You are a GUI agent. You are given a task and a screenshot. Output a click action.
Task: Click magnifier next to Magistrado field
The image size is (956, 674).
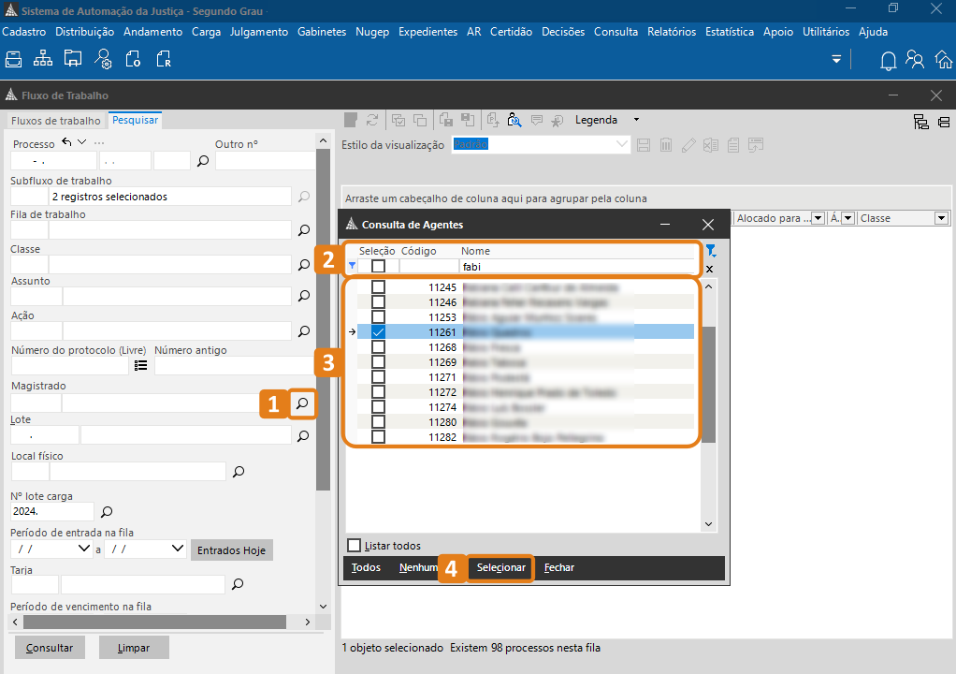[x=302, y=403]
